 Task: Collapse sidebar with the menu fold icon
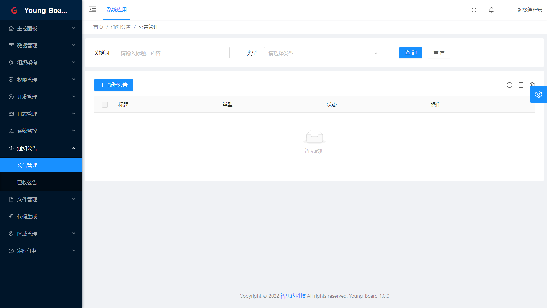click(93, 9)
